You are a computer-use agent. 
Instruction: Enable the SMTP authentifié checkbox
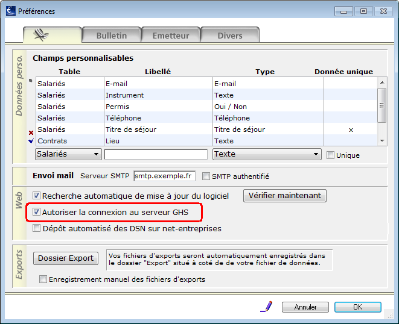[x=206, y=176]
